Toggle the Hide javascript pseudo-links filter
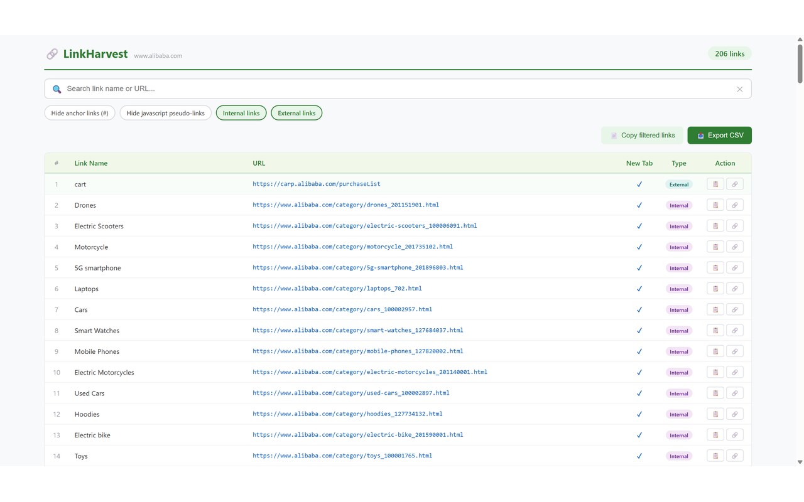 (166, 113)
